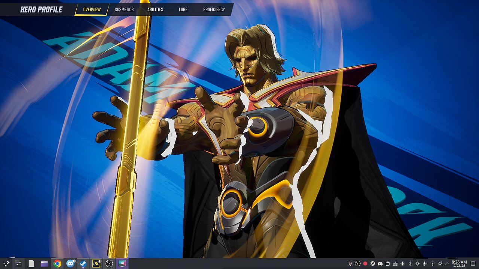479x269 pixels.
Task: Open the Wi-Fi network tray icon
Action: tap(433, 264)
